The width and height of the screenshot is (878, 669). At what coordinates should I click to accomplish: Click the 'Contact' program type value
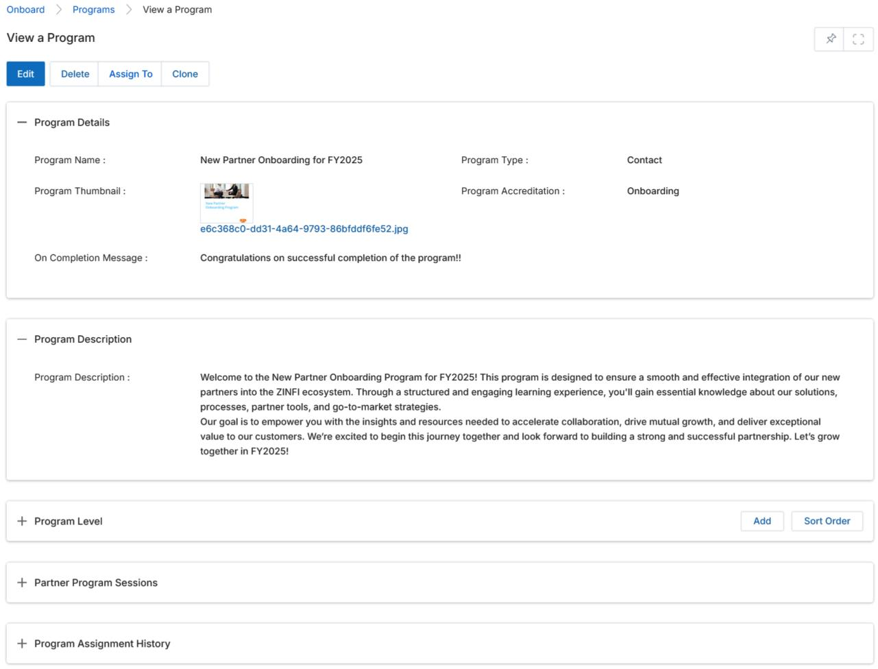[x=644, y=160]
